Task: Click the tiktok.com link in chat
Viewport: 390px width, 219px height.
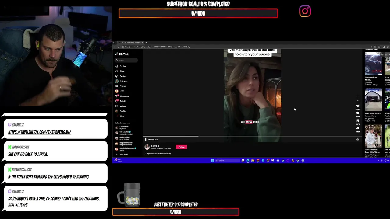Action: (x=40, y=132)
